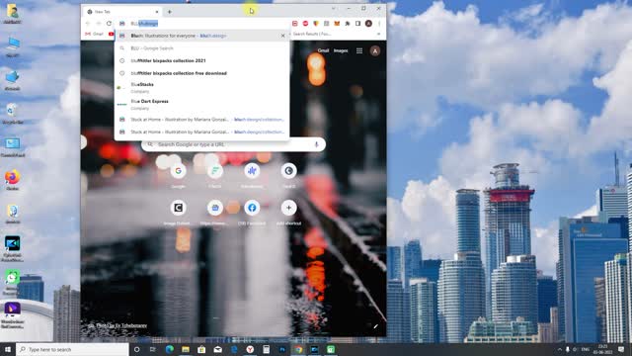This screenshot has width=632, height=356.
Task: Switch to Chrome in the taskbar
Action: [298, 349]
